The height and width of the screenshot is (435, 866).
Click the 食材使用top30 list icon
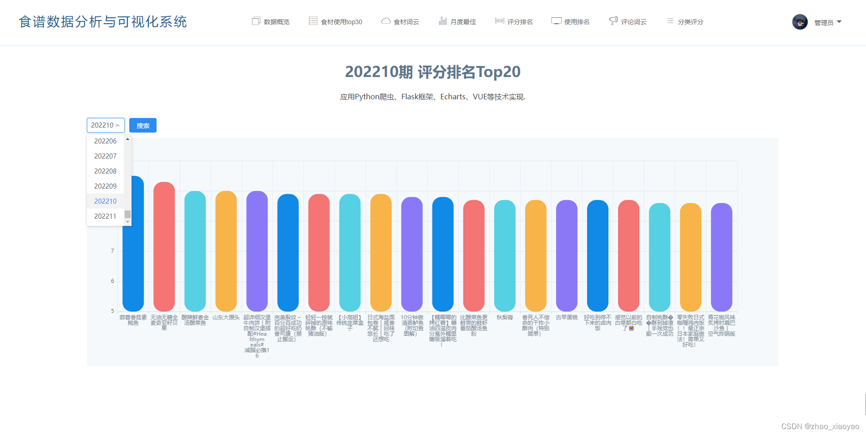click(x=313, y=21)
